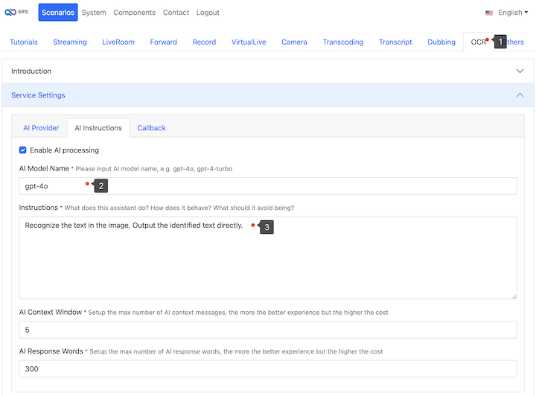Screen dimensions: 536x396
Task: Click the US flag language icon
Action: point(489,13)
